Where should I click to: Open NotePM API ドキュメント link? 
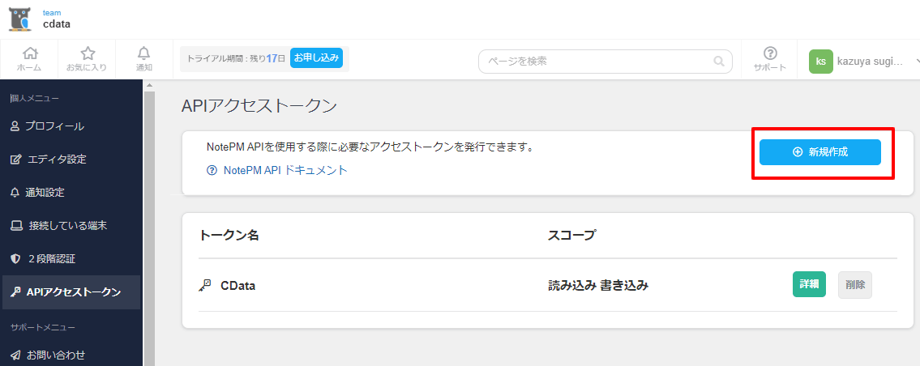[x=285, y=170]
